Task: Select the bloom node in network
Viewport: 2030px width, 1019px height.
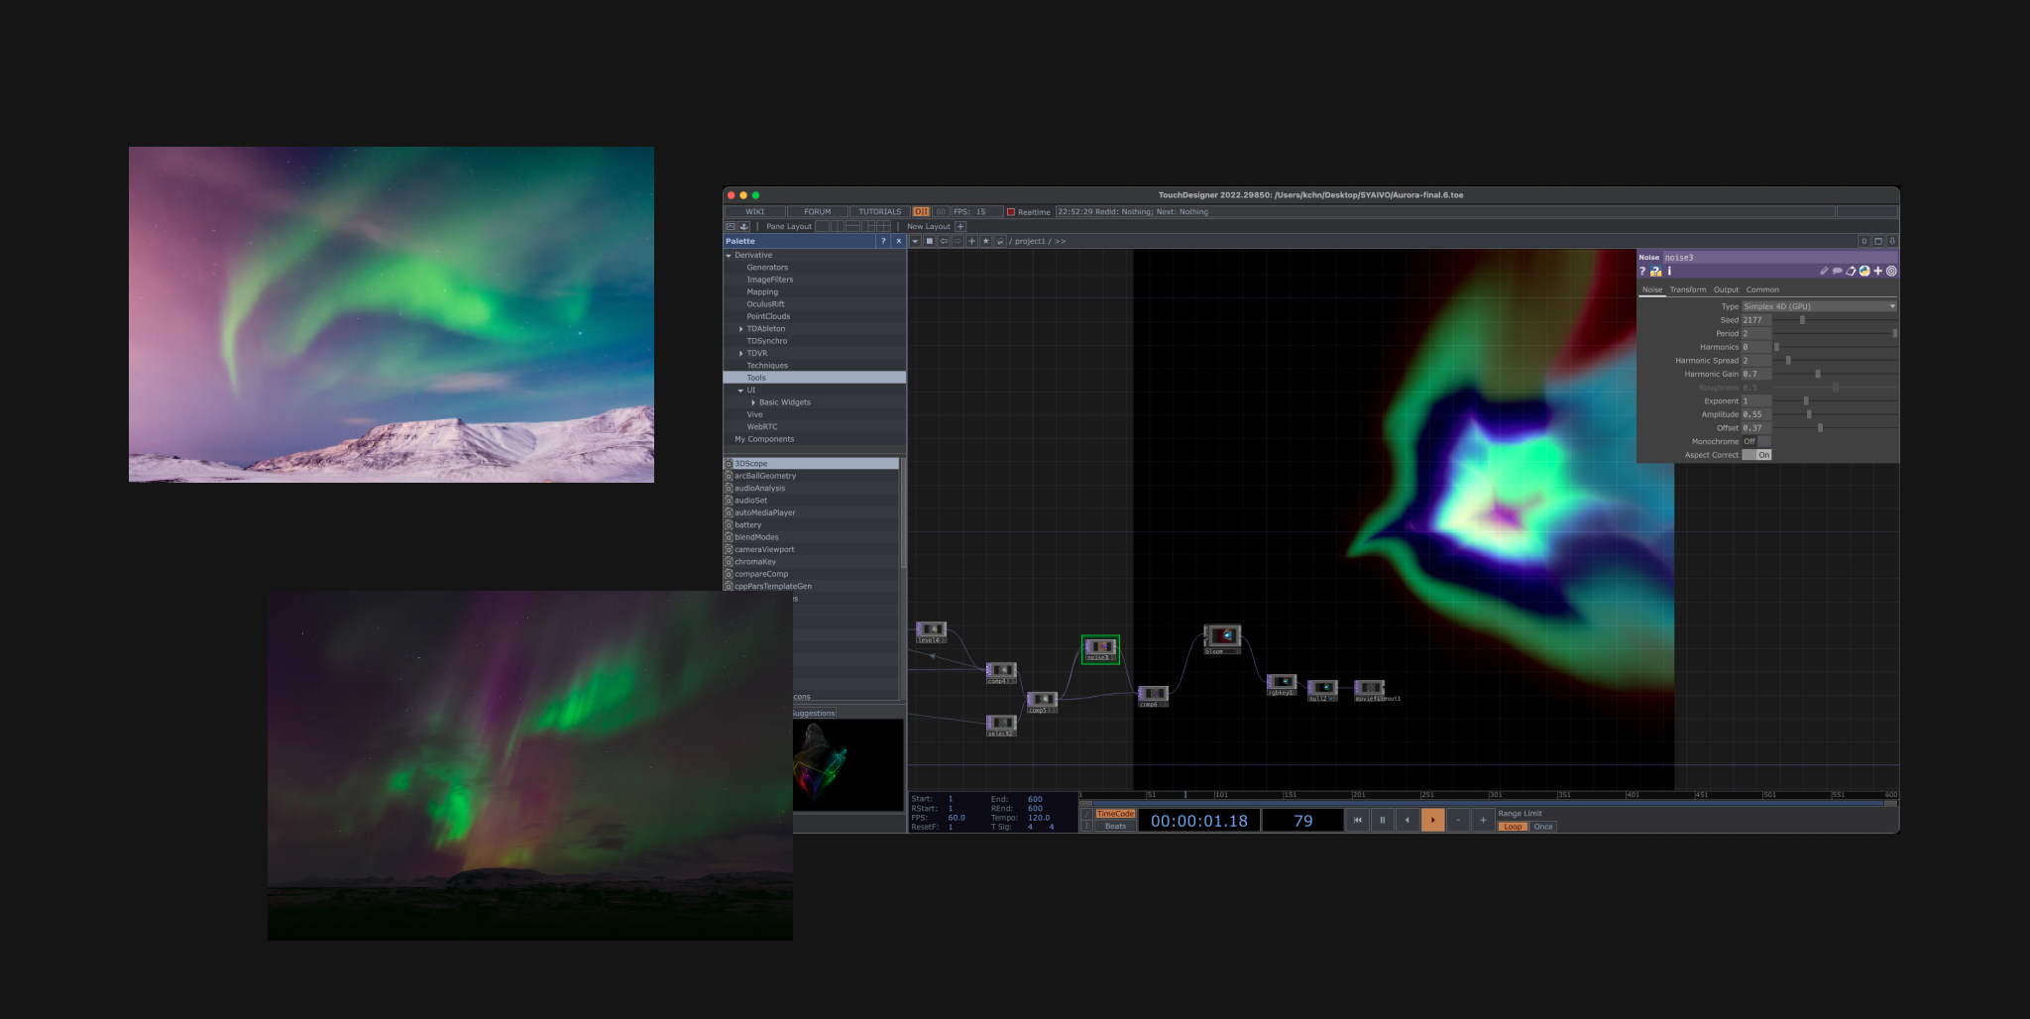Action: click(1222, 635)
